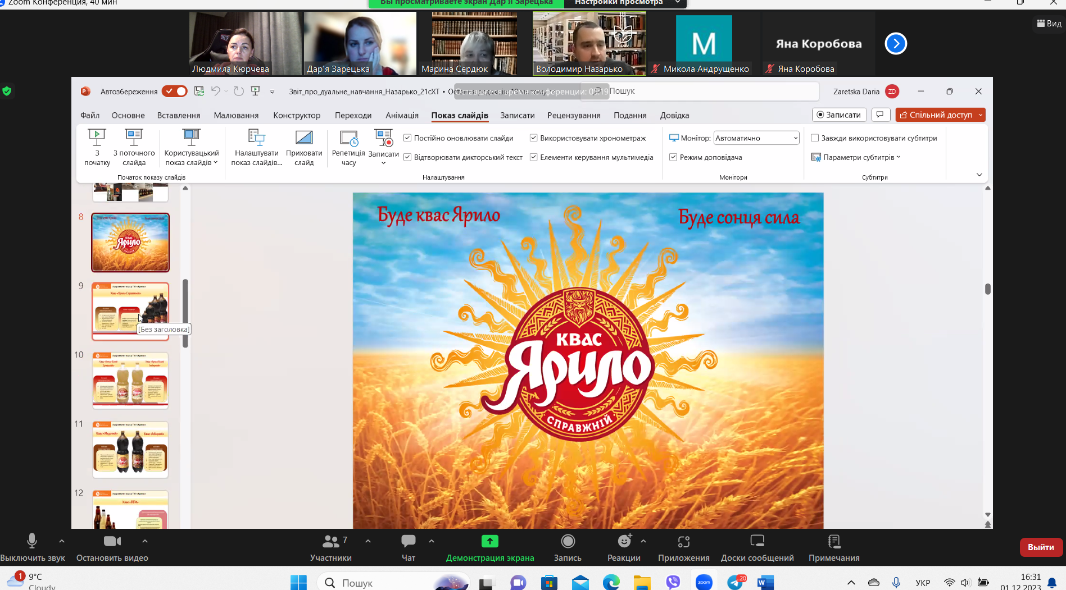
Task: Uncheck Presenter View mode checkbox
Action: click(673, 158)
